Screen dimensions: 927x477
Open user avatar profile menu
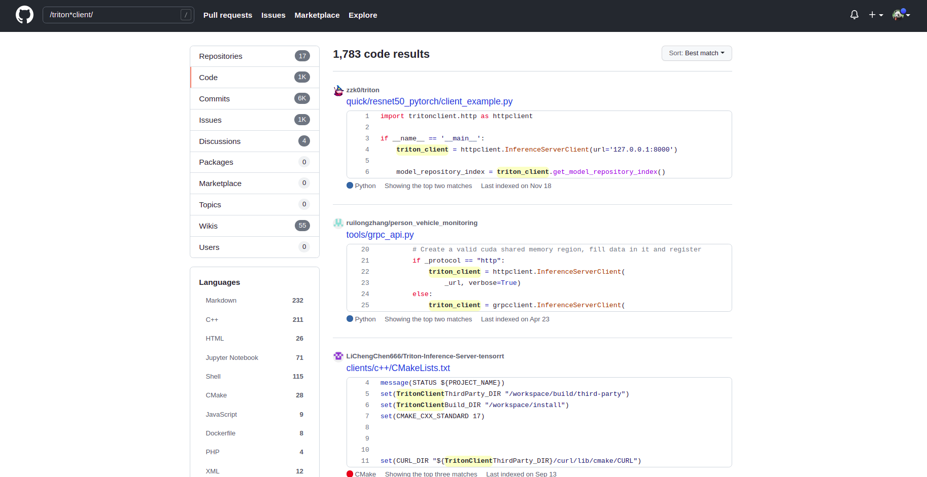901,15
